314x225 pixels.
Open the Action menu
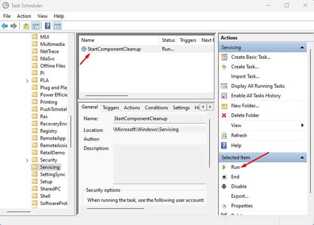(24, 16)
